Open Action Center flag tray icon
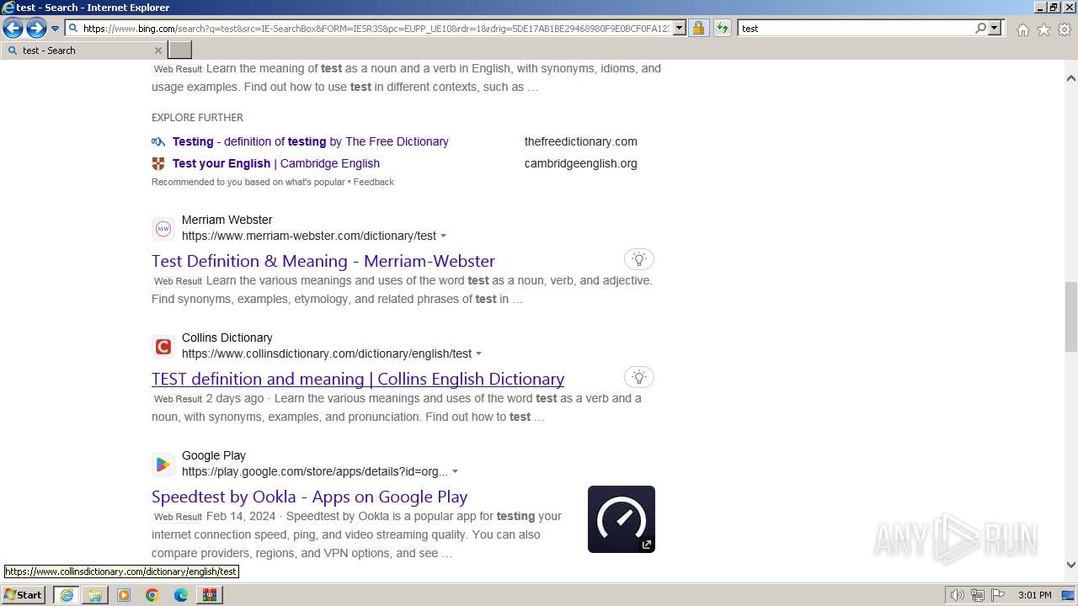The height and width of the screenshot is (606, 1078). click(998, 595)
